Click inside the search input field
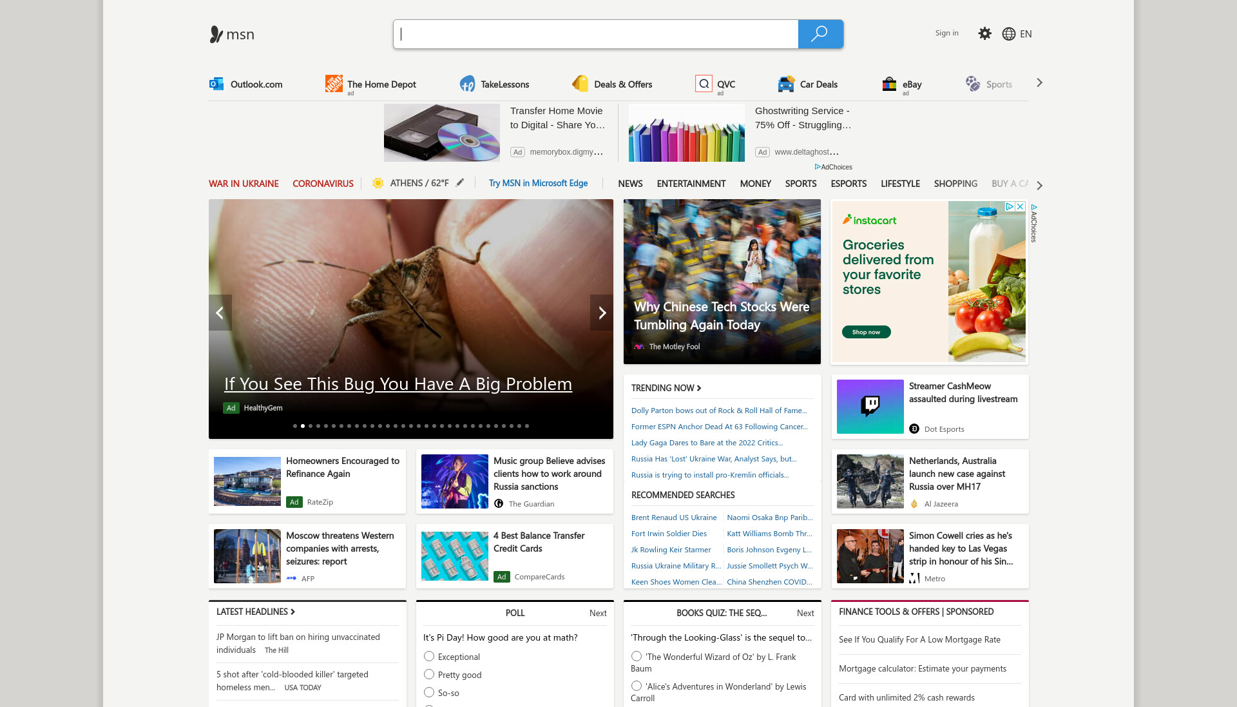 596,34
